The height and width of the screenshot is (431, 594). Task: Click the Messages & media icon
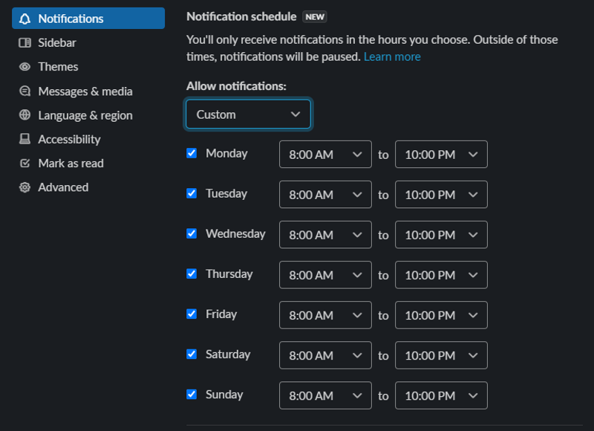click(25, 91)
